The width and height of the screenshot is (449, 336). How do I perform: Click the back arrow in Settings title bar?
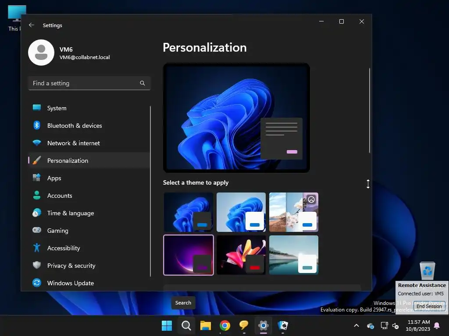point(32,25)
